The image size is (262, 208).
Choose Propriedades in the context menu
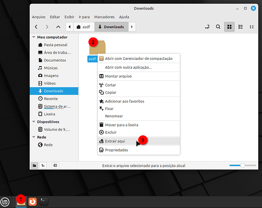139,150
